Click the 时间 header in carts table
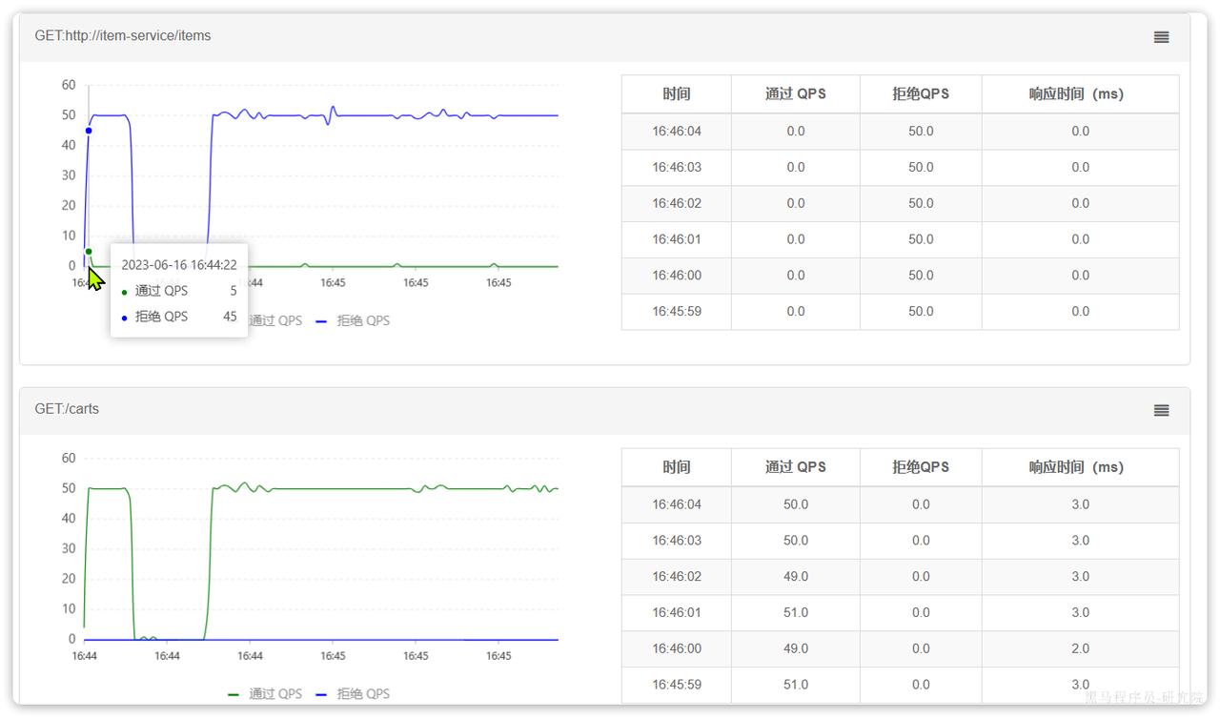This screenshot has width=1220, height=719. point(677,467)
